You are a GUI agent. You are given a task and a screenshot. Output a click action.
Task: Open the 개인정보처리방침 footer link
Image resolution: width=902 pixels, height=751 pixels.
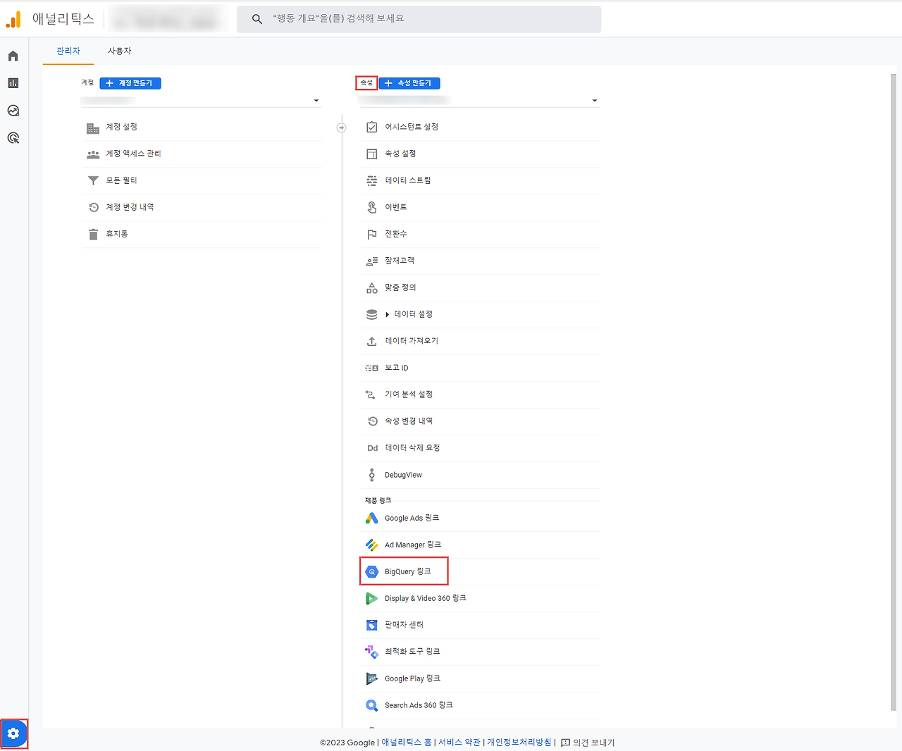coord(519,743)
